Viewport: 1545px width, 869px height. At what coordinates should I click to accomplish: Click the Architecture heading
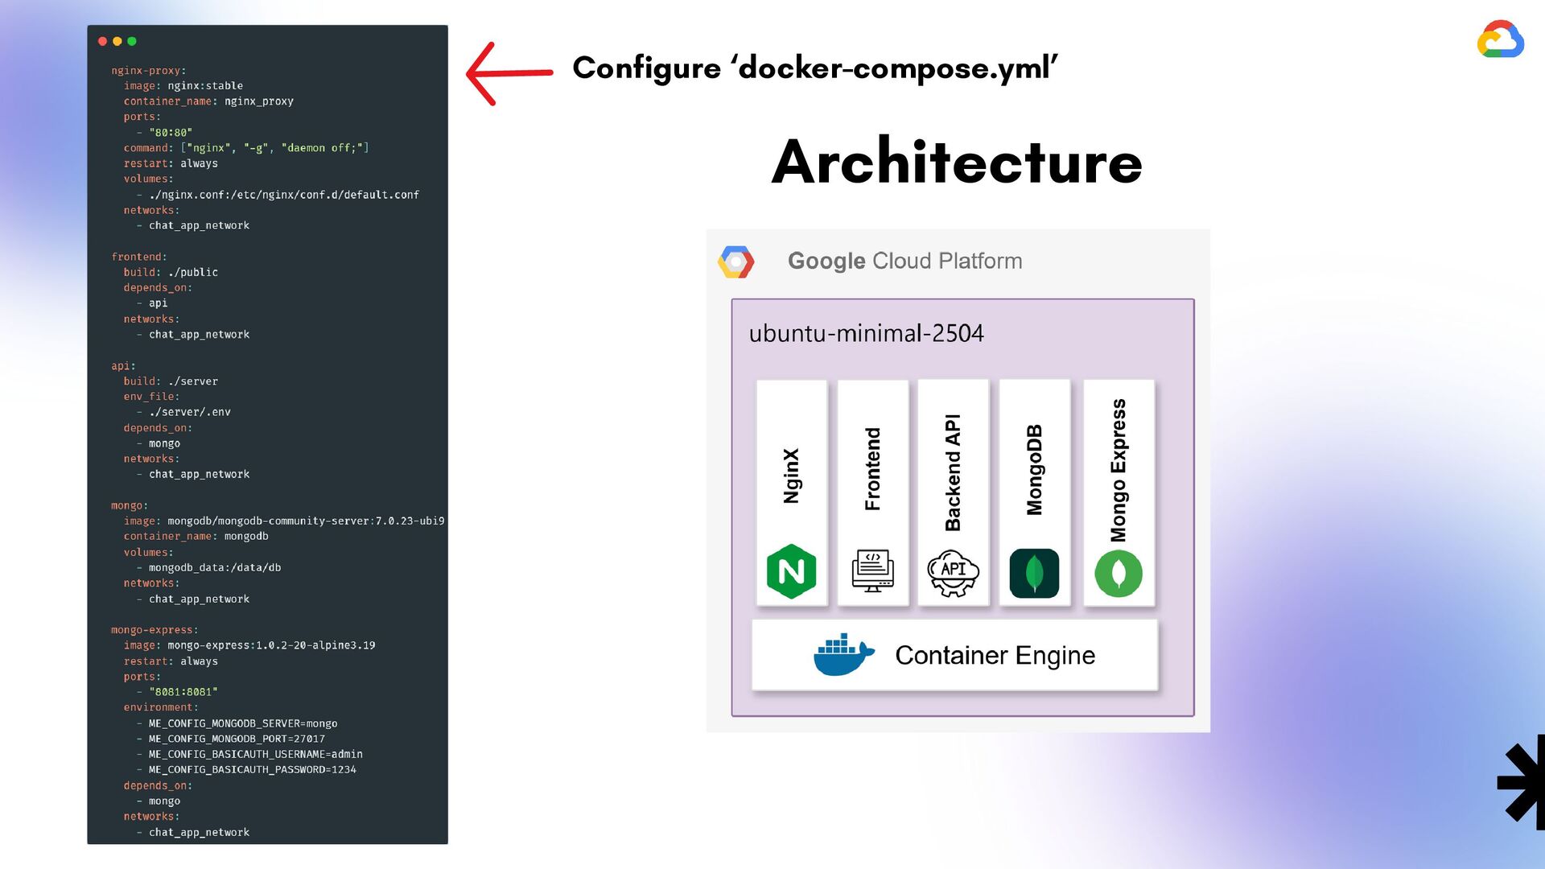coord(956,162)
